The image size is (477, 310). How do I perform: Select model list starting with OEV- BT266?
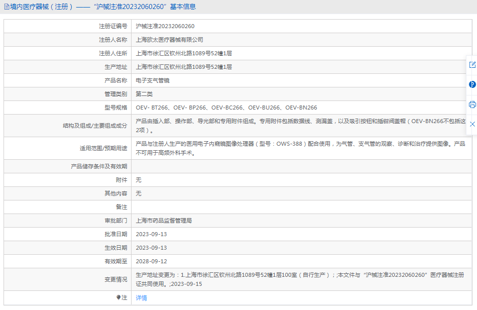tap(226, 108)
